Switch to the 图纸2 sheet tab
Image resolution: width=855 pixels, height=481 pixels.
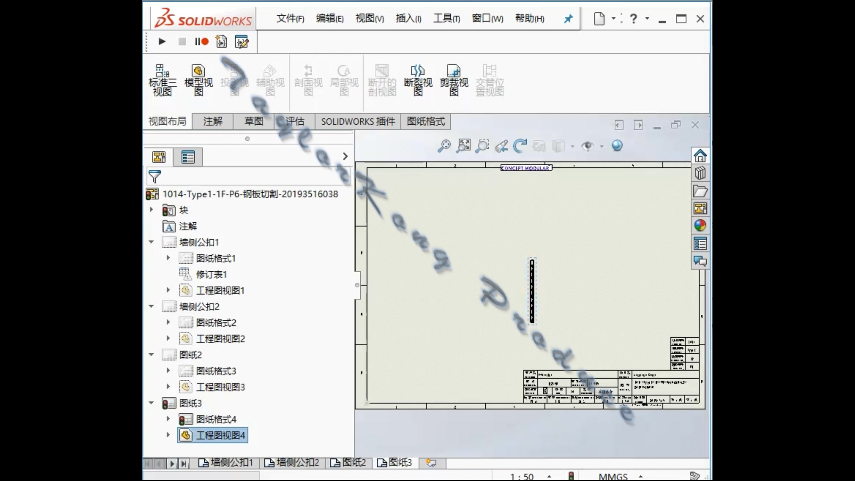349,463
